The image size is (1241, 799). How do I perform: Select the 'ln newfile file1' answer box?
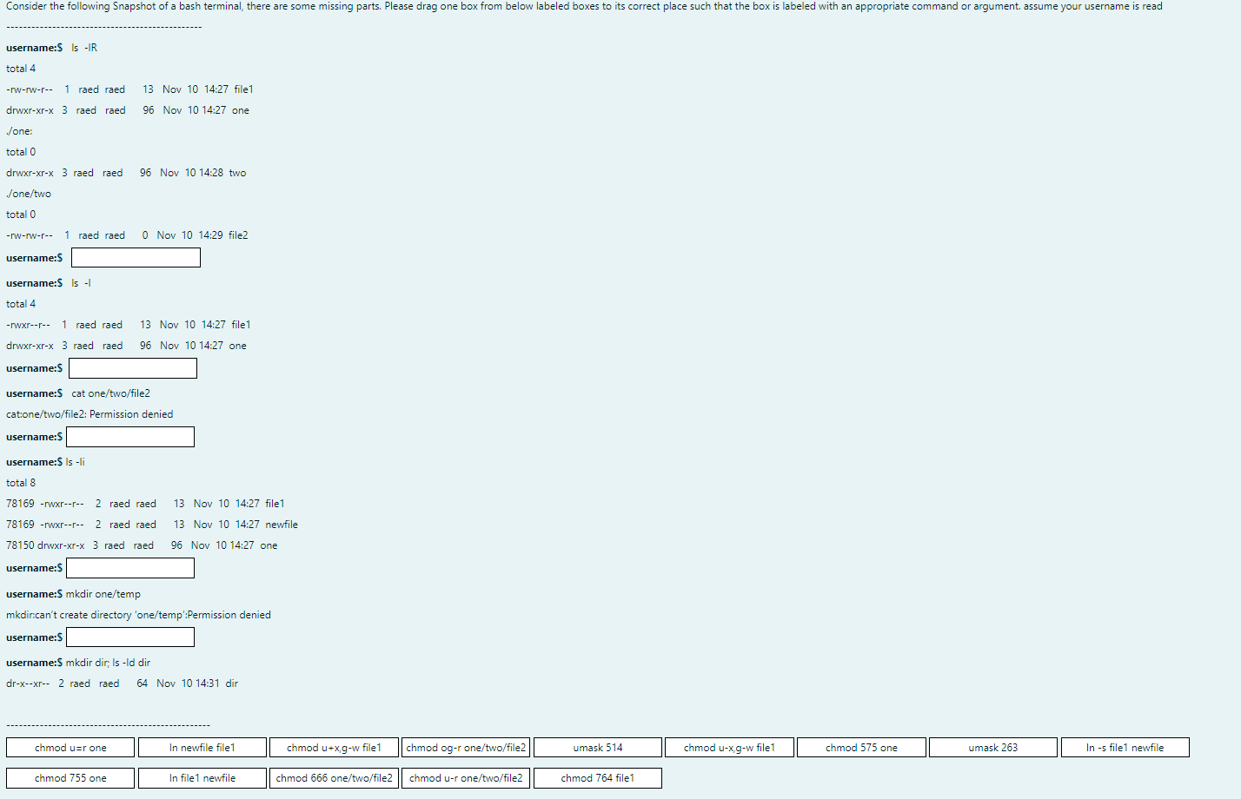coord(202,747)
